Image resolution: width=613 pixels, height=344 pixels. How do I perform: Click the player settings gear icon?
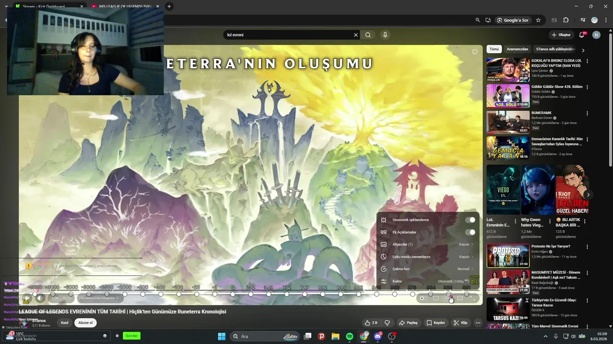coord(449,298)
